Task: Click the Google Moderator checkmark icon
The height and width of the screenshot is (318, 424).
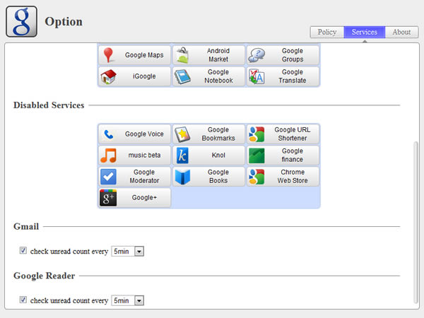Action: (108, 177)
